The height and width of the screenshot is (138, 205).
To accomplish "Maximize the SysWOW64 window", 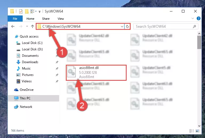I will point(183,11).
